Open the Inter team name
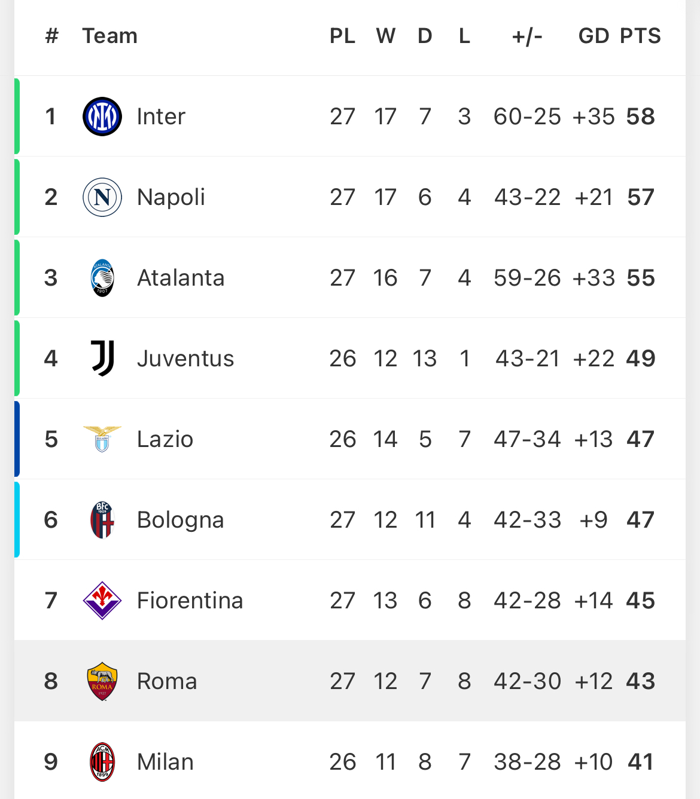Screen dimensions: 700x799 pos(161,117)
